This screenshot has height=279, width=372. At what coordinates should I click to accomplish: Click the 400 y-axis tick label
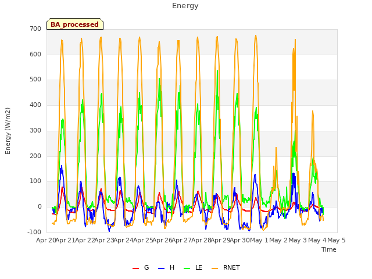[35, 105]
